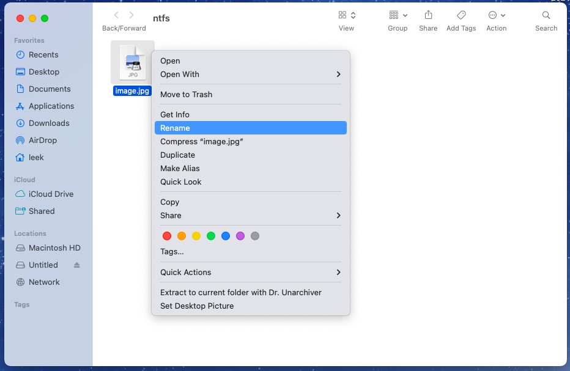Open iCloud Drive in the sidebar
570x371 pixels.
click(51, 194)
